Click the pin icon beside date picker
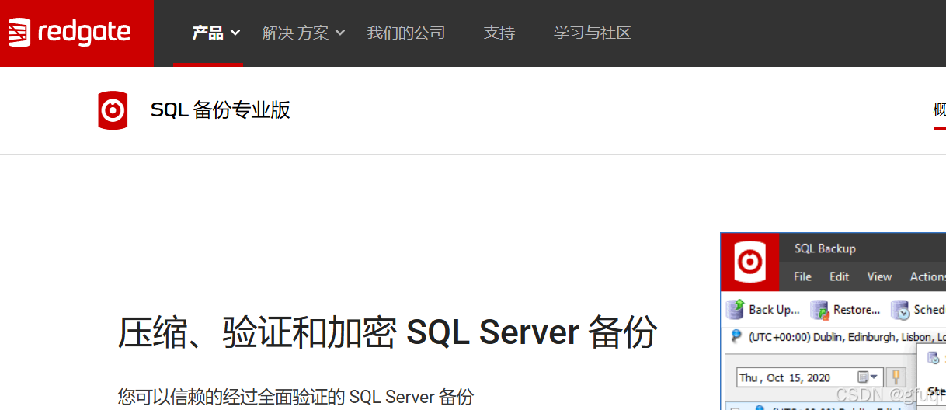This screenshot has width=946, height=410. 896,377
